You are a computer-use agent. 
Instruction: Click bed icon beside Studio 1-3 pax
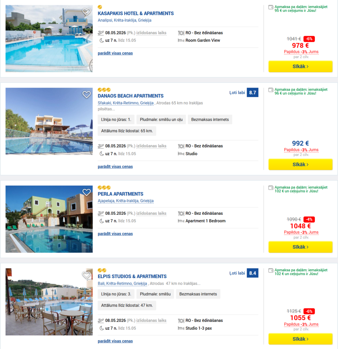[181, 328]
